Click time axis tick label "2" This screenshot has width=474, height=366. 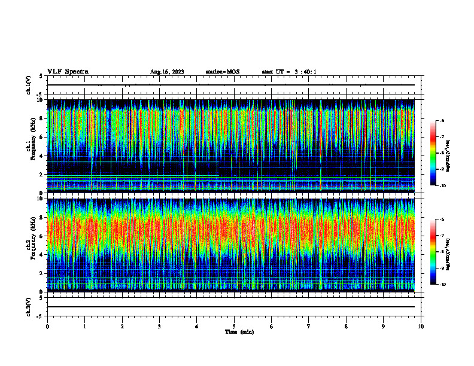[122, 327]
